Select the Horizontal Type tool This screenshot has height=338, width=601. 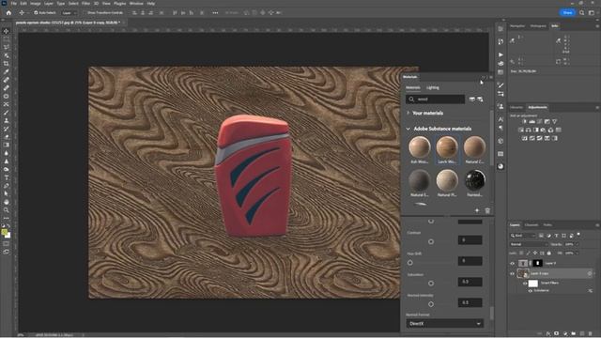click(x=7, y=177)
